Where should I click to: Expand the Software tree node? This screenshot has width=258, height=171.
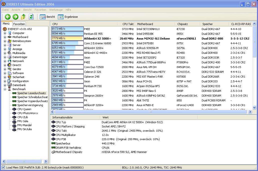5,73
